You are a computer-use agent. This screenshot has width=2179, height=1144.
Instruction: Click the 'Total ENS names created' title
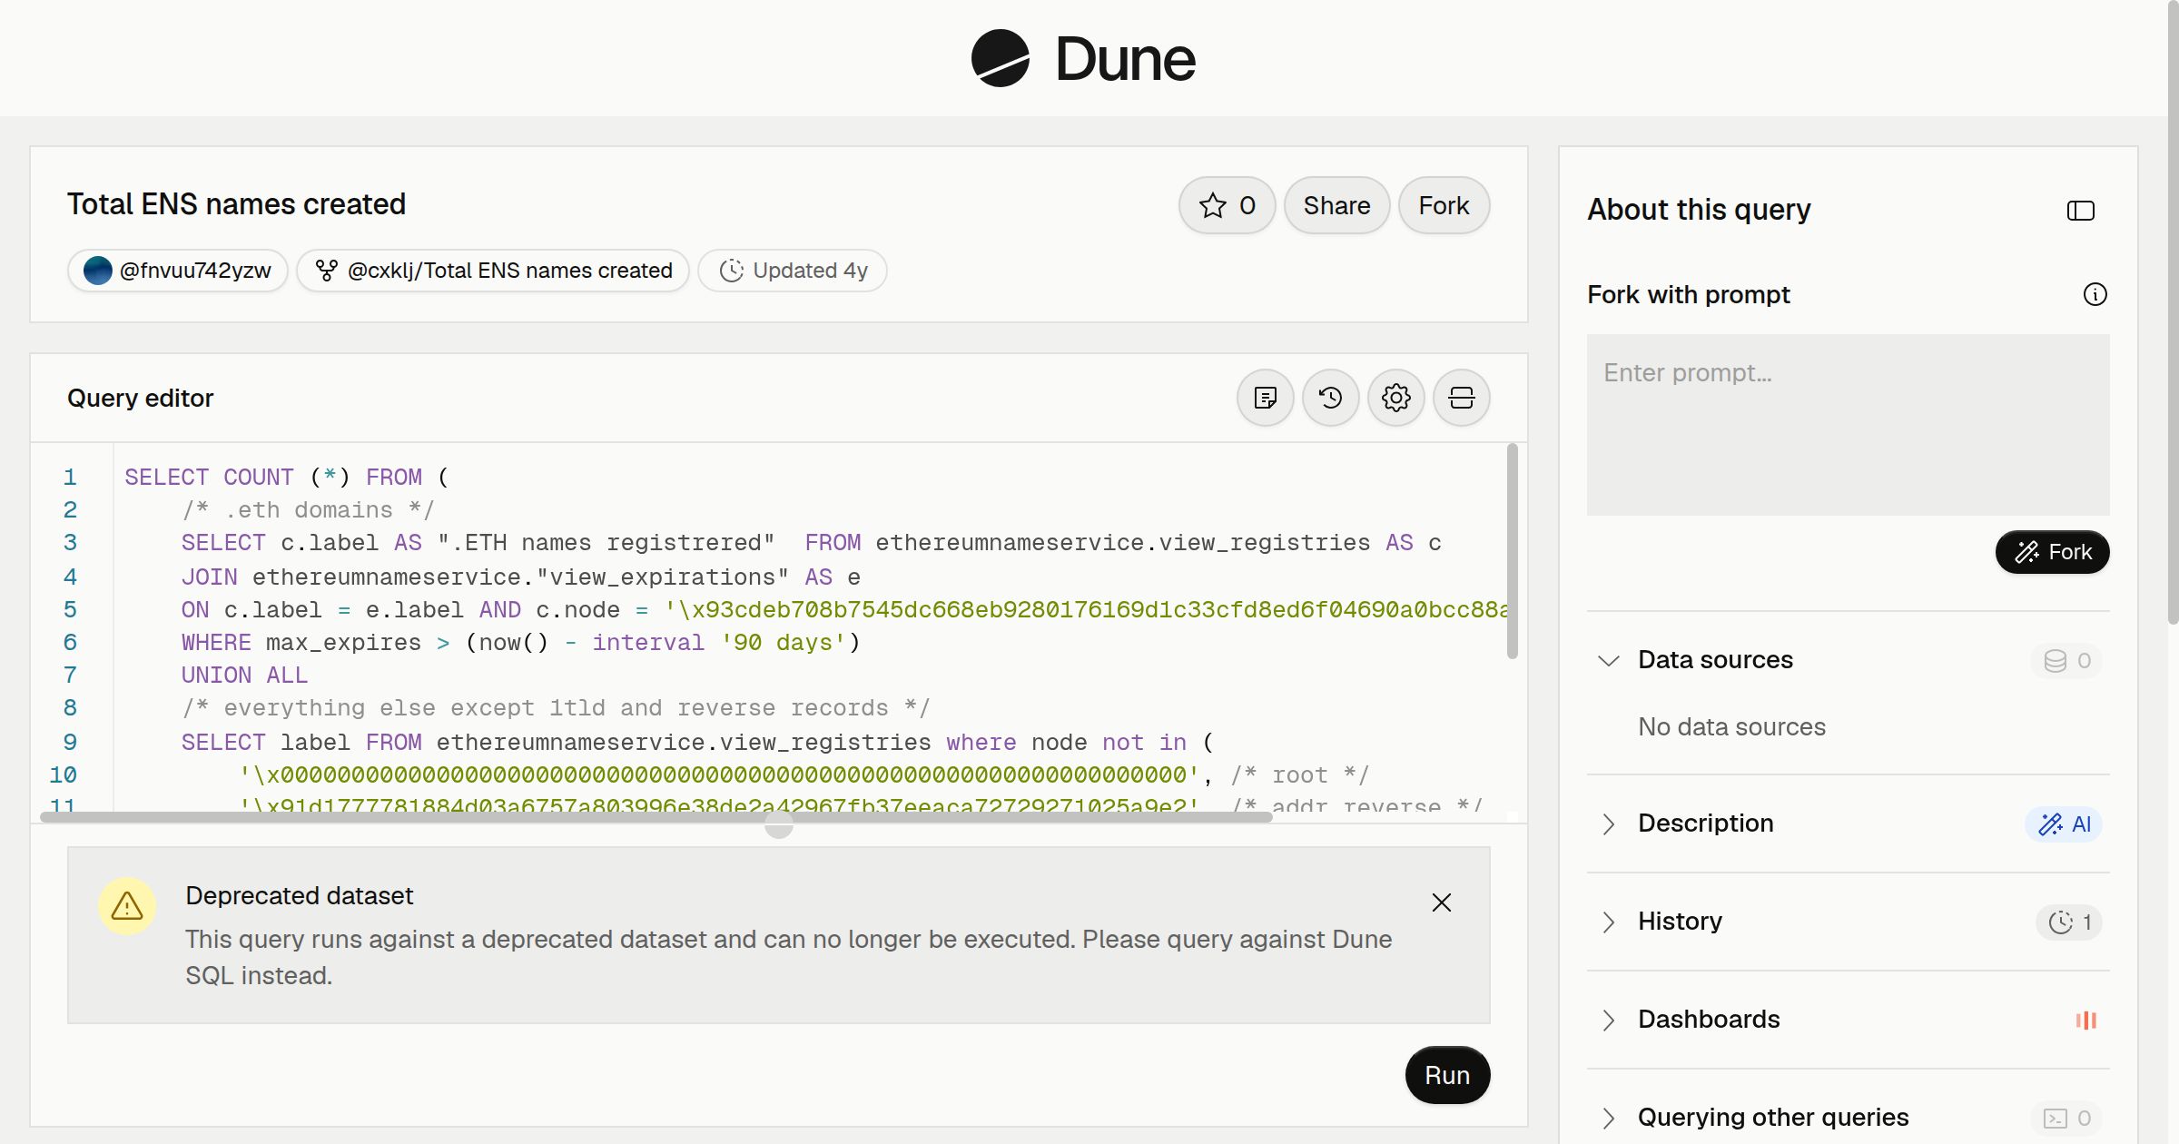(236, 204)
